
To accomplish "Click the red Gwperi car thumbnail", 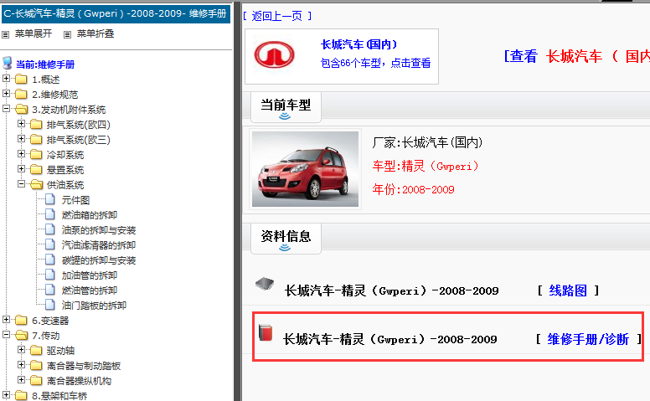I will point(305,169).
